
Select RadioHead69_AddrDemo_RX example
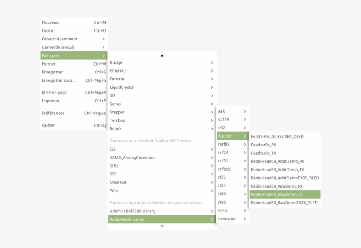click(277, 161)
